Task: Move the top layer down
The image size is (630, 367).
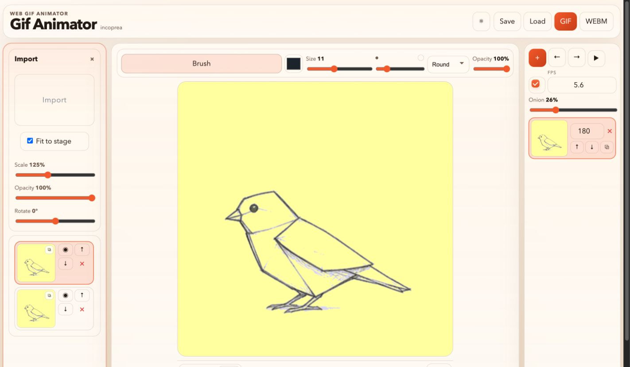Action: tap(66, 264)
